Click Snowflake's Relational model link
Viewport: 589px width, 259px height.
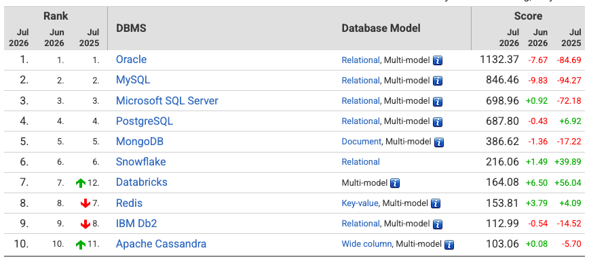tap(360, 162)
